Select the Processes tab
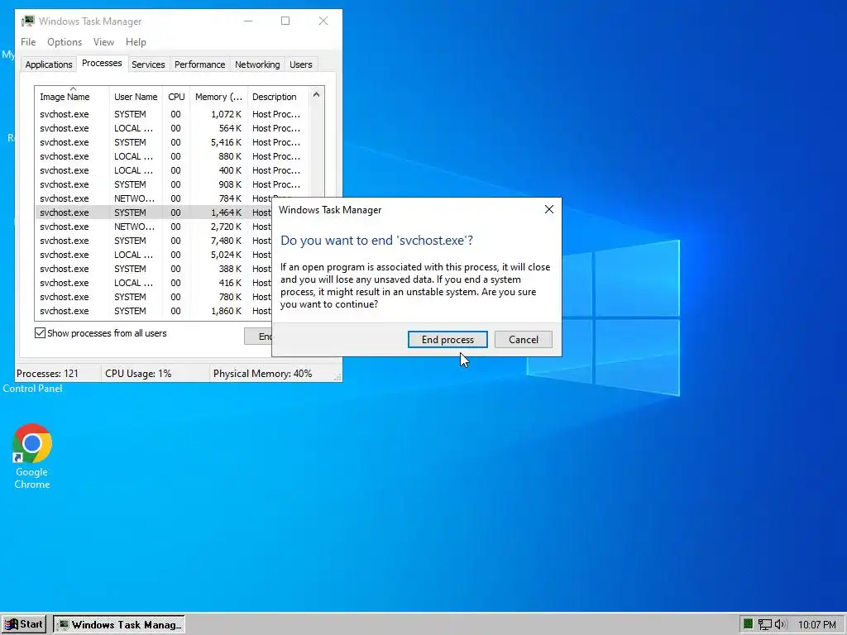Screen dimensions: 847x635 point(102,63)
